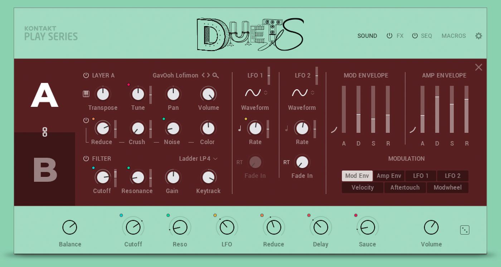Viewport: 501px width, 267px height.
Task: Open the Ladder LP4 filter type dropdown
Action: [198, 158]
